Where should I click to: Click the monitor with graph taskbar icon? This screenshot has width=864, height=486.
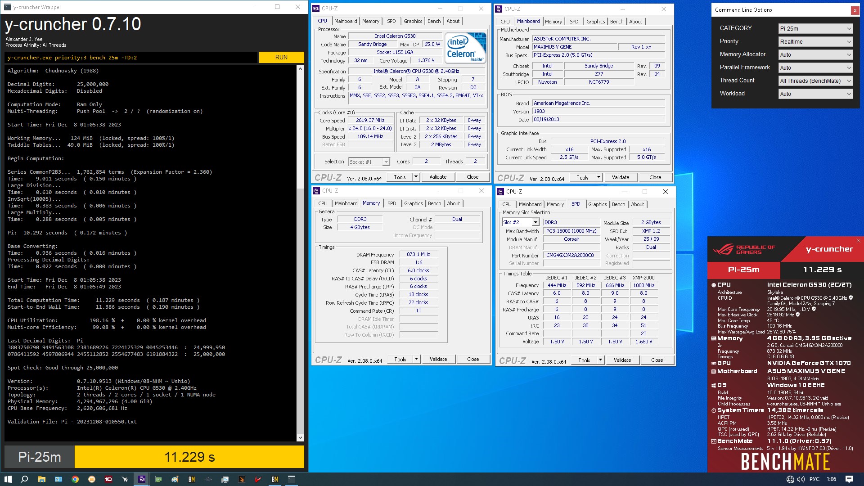coord(225,479)
